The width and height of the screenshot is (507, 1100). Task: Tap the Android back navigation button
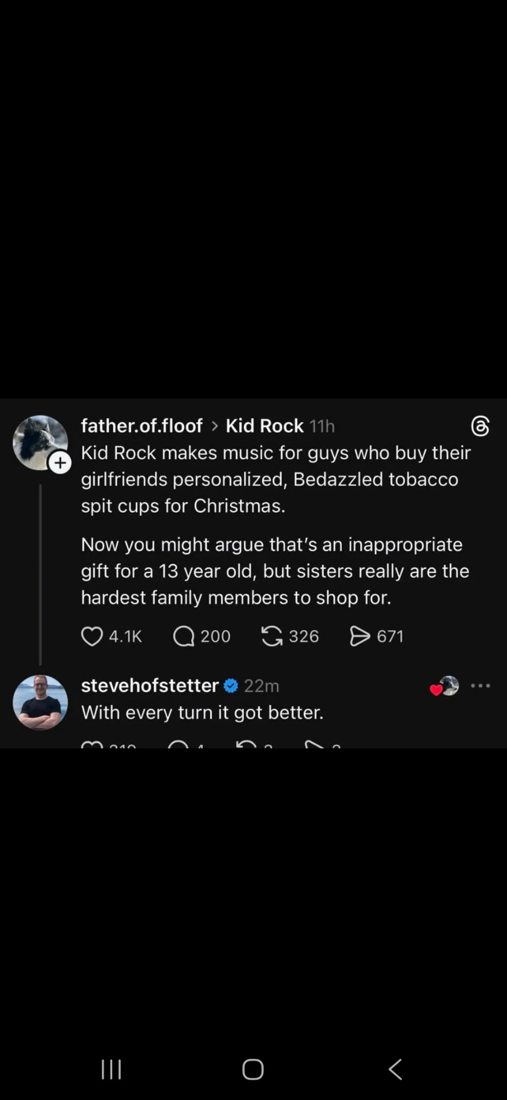[x=395, y=1069]
